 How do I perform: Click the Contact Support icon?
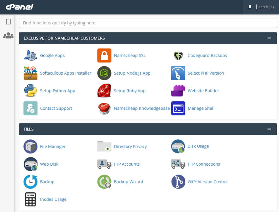pos(31,108)
